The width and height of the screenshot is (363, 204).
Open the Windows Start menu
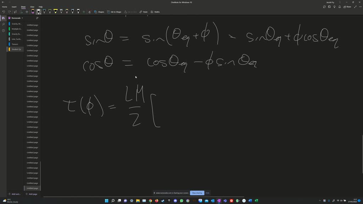coord(106,200)
